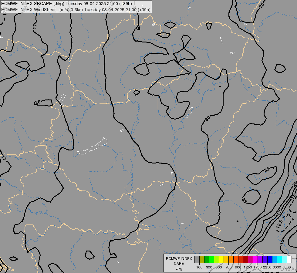Viewport: 297px width, 273px height.
Task: Click the '700' legend scale value
Action: (x=229, y=267)
